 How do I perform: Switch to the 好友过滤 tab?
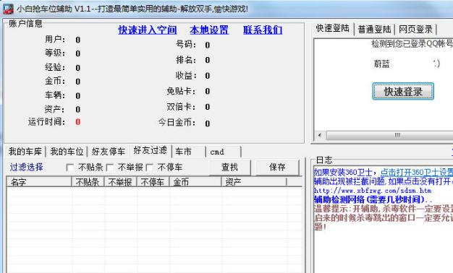coord(151,150)
